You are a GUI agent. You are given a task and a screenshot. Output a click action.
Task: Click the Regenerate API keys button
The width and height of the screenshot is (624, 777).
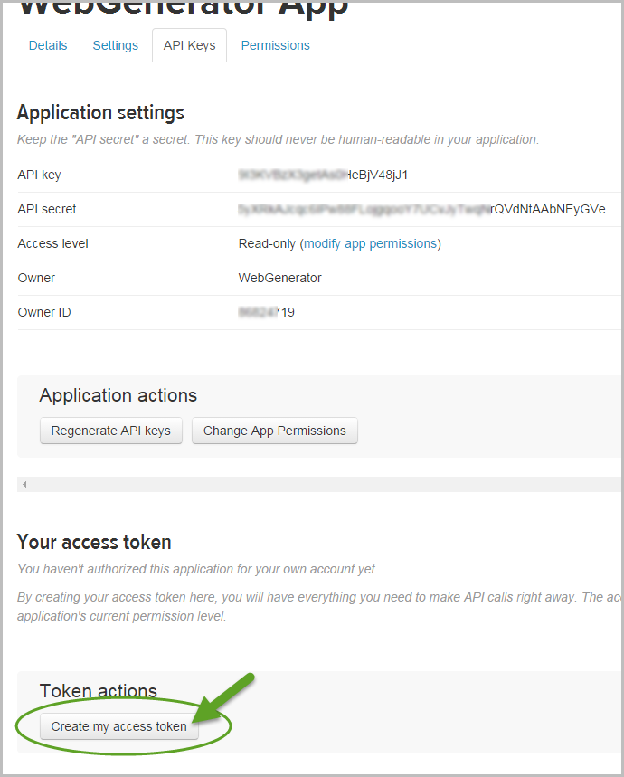tap(110, 431)
